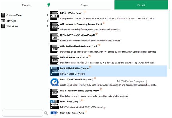172x118 pixels.
Task: Open the Web Video category
Action: click(12, 26)
